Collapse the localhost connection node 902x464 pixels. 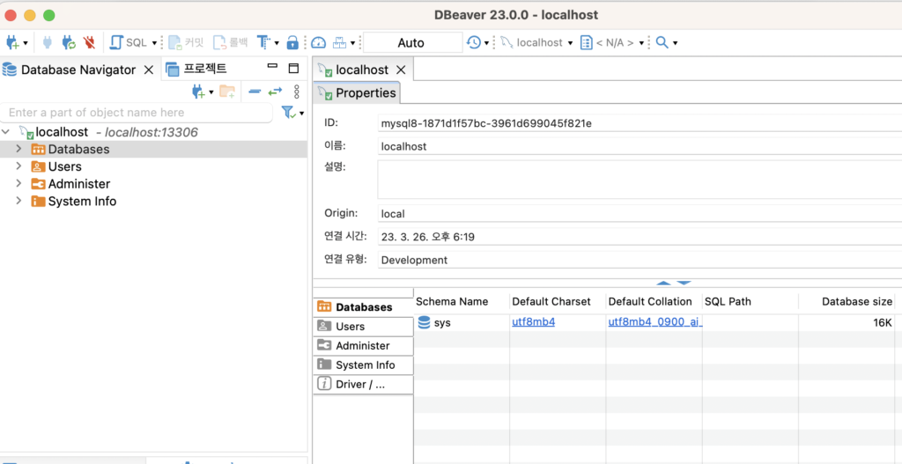coord(6,132)
